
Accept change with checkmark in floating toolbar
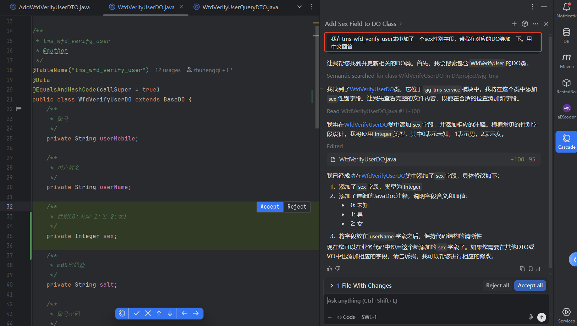pos(137,313)
